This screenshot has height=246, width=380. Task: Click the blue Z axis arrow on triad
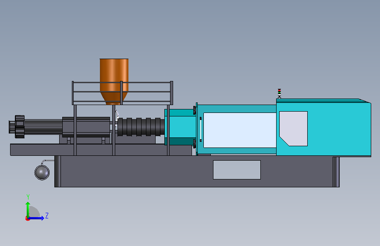coord(36,218)
